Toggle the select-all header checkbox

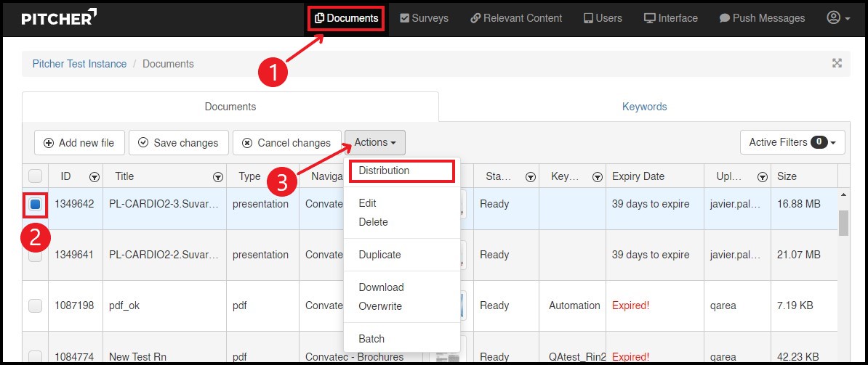click(35, 176)
